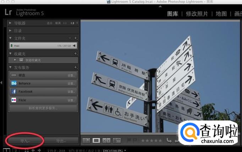
Task: Open Survey view in toolbar
Action: (117, 141)
